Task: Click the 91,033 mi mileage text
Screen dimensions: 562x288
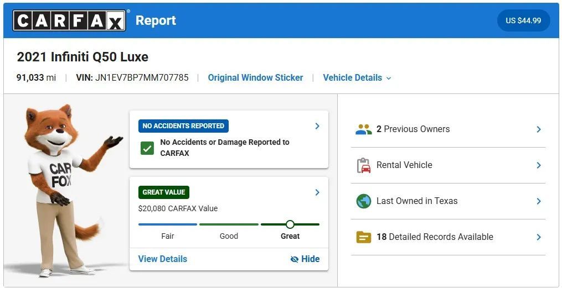Action: [36, 77]
